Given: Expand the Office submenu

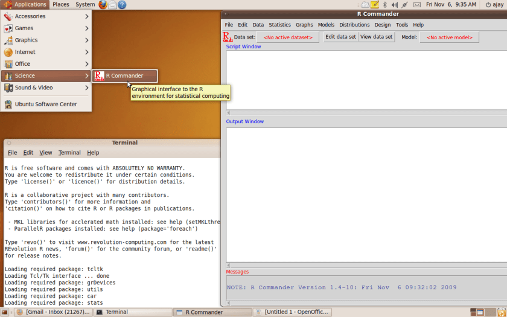Looking at the screenshot, I should (x=46, y=64).
